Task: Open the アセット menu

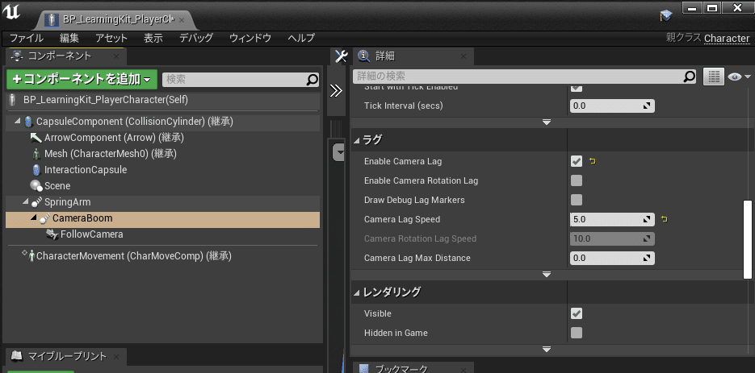Action: [x=111, y=38]
